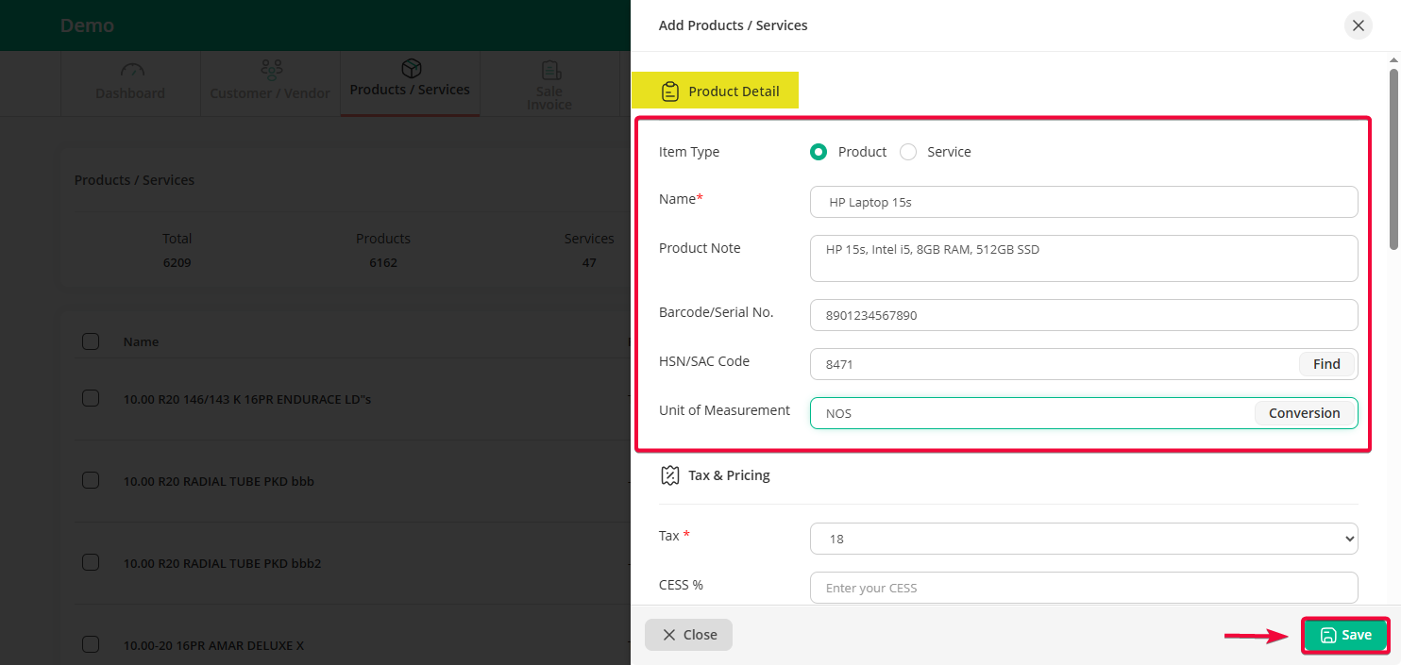Click the Conversion button for Unit of Measurement
Image resolution: width=1401 pixels, height=665 pixels.
pyautogui.click(x=1304, y=413)
